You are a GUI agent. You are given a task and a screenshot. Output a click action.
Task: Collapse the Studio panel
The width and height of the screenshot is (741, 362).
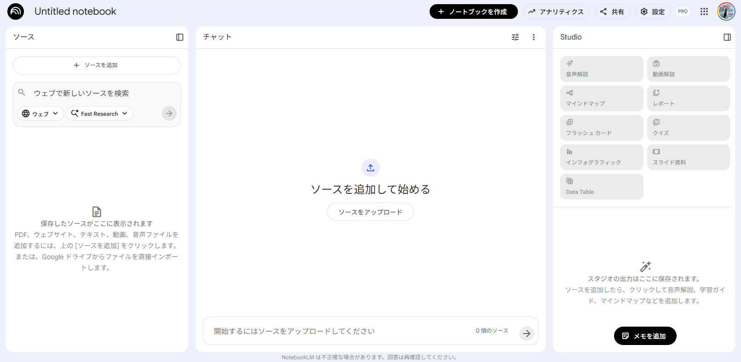pyautogui.click(x=727, y=37)
